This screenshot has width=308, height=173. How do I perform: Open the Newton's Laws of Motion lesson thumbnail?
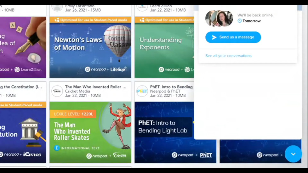[x=90, y=47]
